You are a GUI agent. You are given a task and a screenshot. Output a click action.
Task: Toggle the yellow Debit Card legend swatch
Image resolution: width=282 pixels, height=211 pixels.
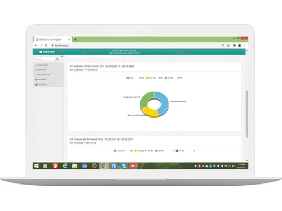147,78
